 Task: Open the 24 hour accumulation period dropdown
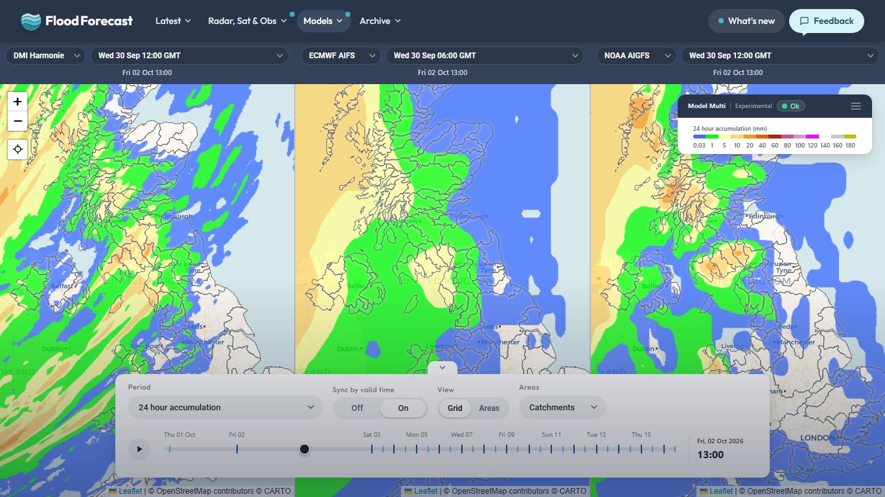tap(225, 408)
